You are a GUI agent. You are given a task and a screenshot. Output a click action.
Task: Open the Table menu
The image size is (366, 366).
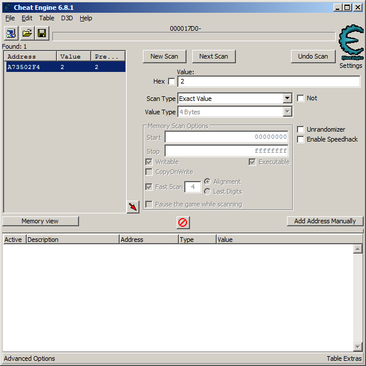tap(46, 18)
